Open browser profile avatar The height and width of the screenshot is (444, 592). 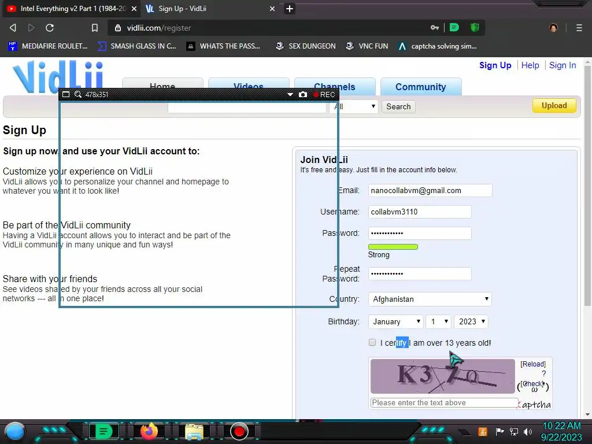click(x=553, y=28)
